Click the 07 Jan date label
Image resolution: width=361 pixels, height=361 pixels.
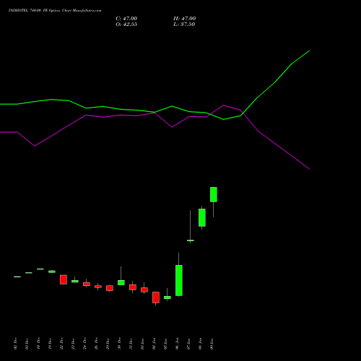188,344
